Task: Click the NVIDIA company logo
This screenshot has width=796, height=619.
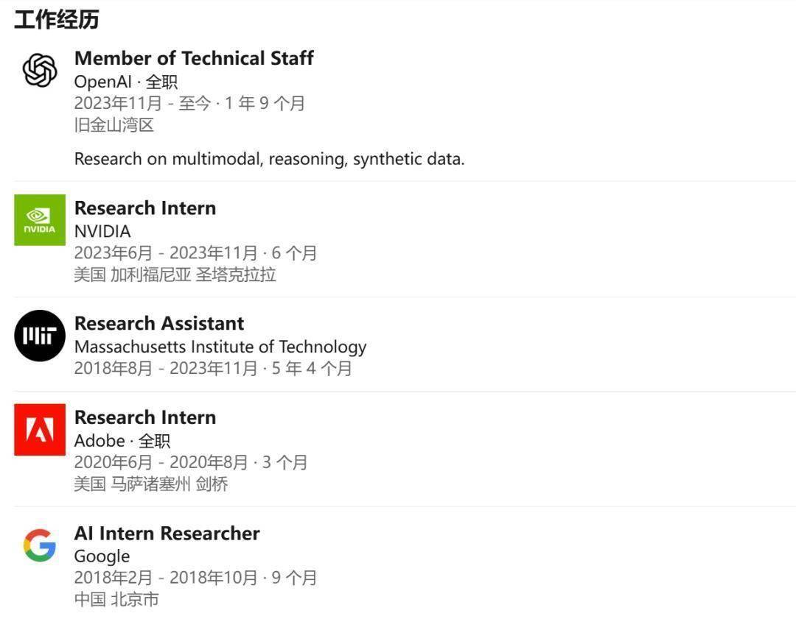Action: point(40,220)
